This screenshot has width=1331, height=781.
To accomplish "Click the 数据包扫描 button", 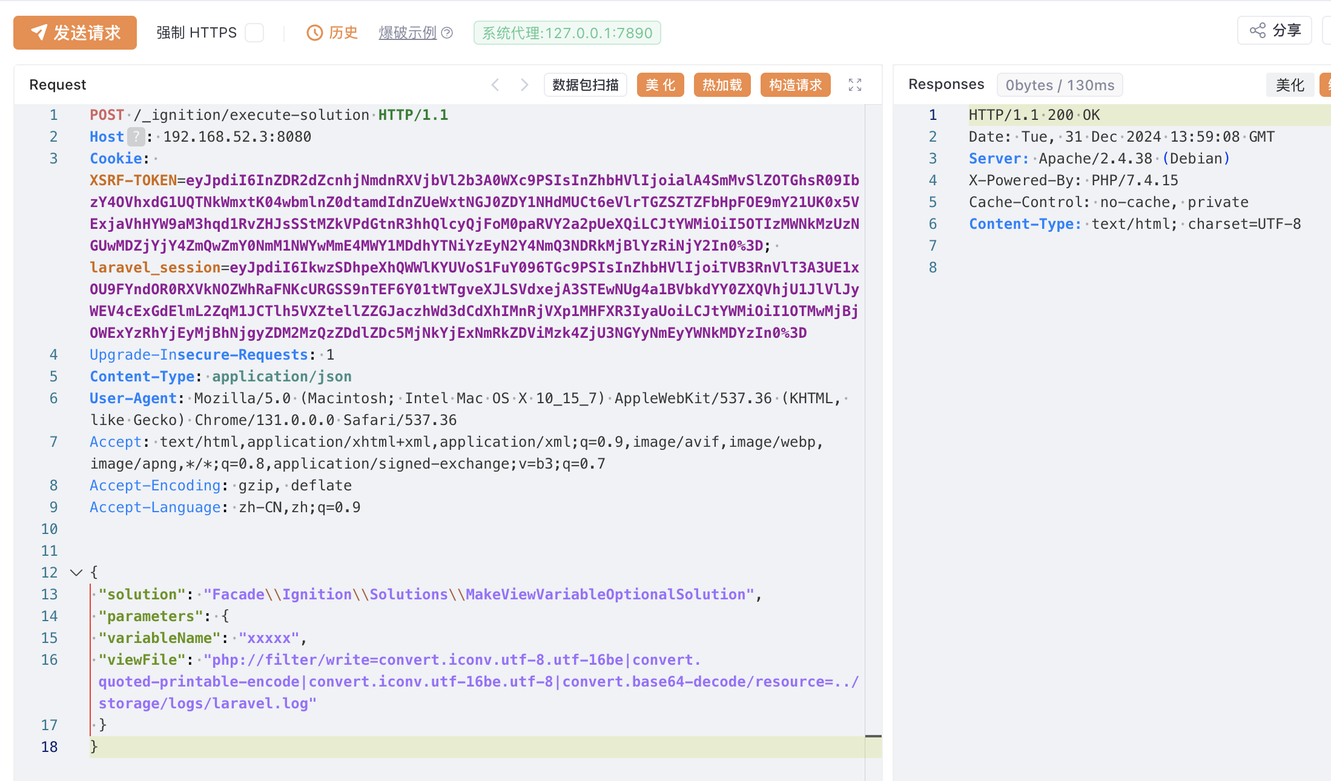I will pos(585,85).
